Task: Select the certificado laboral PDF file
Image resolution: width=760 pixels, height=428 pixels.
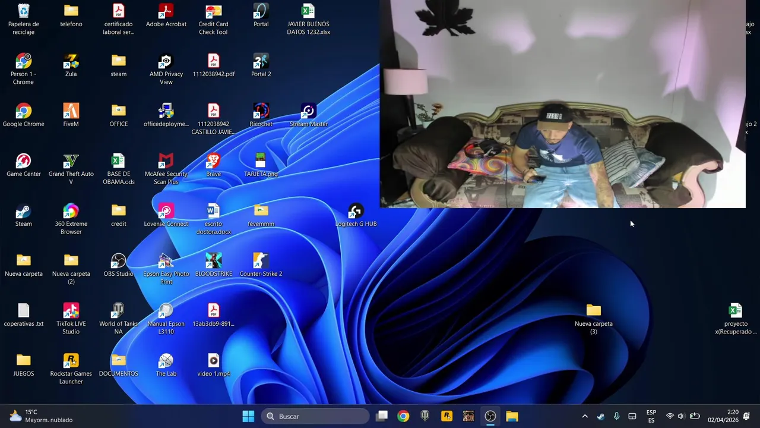Action: coord(119,19)
